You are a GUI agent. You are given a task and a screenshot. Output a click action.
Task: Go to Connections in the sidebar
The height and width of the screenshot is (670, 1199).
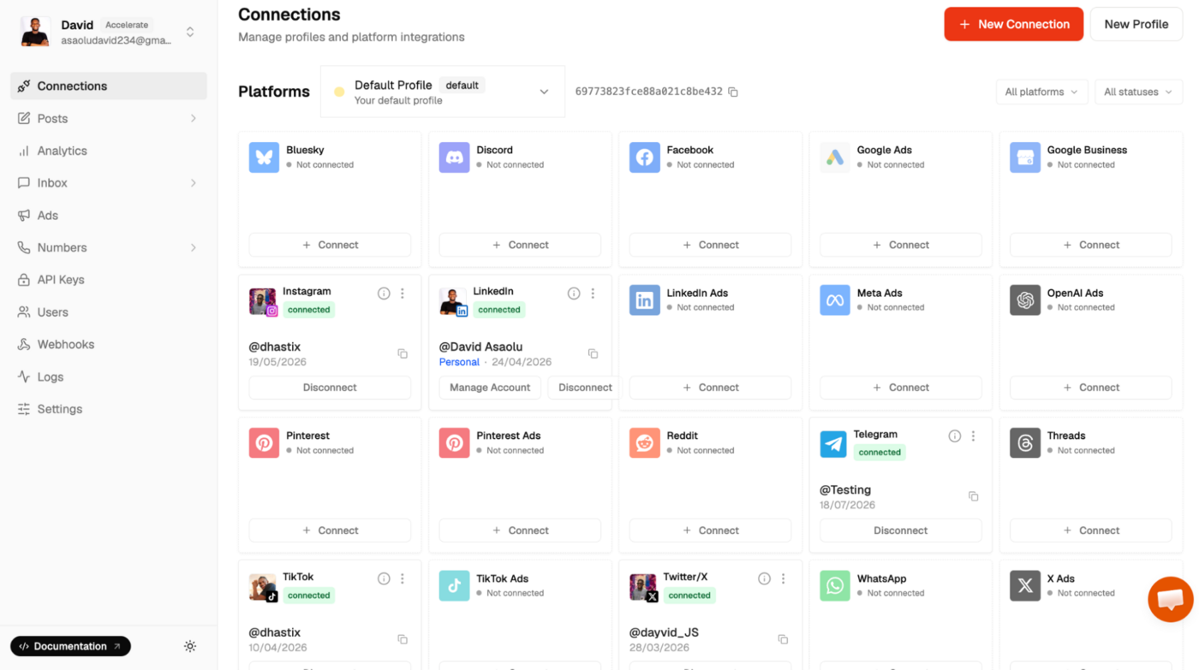click(x=109, y=86)
